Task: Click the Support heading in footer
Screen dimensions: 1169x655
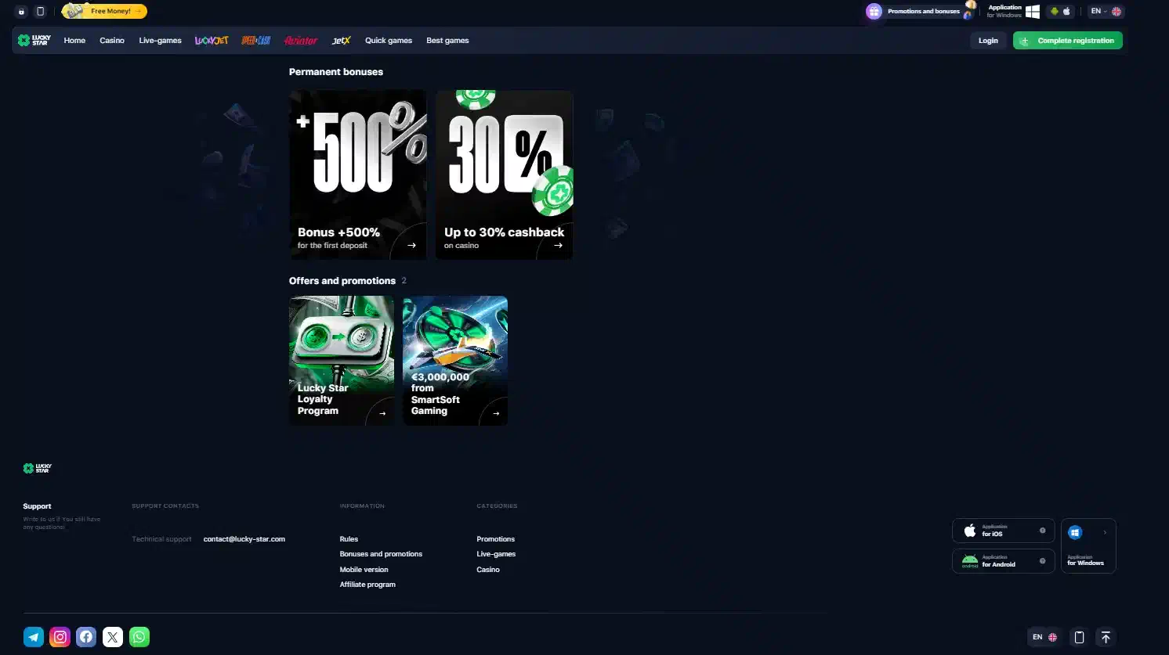Action: click(37, 506)
